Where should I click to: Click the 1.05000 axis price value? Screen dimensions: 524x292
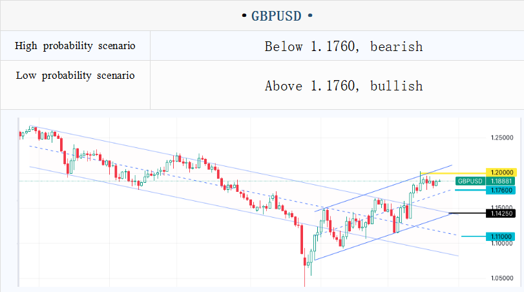pyautogui.click(x=502, y=278)
